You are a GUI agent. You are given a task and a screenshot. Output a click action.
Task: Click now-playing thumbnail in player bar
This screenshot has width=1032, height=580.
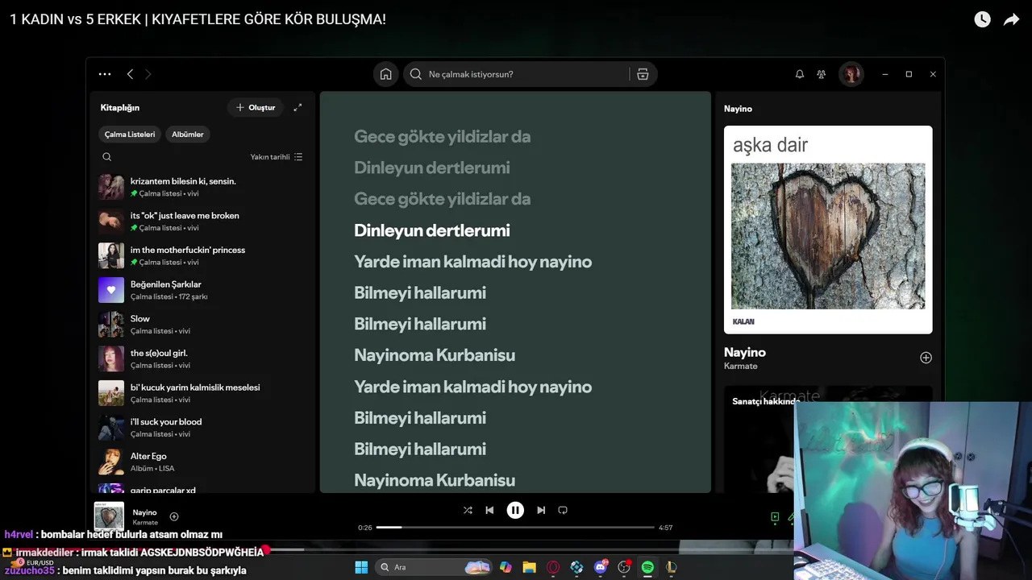[110, 516]
